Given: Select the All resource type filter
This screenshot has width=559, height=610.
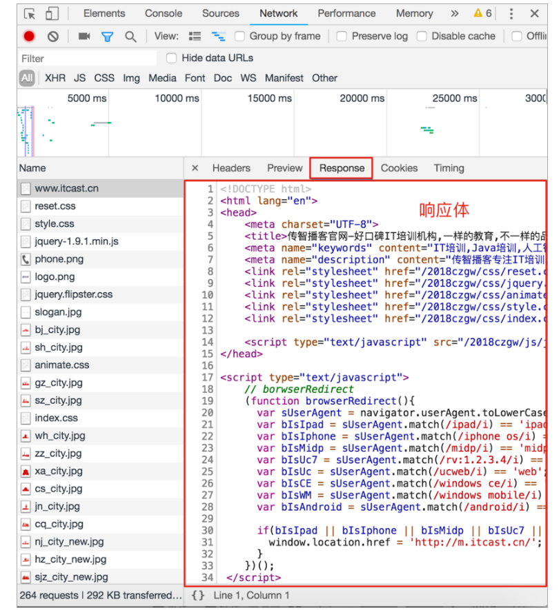Looking at the screenshot, I should 27,78.
